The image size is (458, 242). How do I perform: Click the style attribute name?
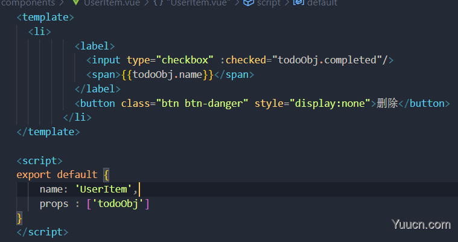[x=269, y=103]
